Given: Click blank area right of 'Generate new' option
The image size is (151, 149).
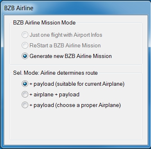Looking at the screenshot, I should click(126, 56).
